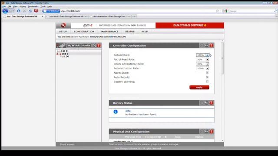278x156 pixels.
Task: Click the scroll-down arrow of the page scrollbar
Action: [x=222, y=140]
